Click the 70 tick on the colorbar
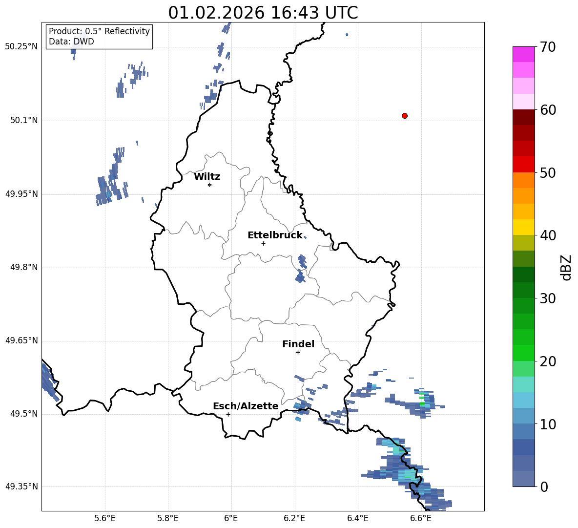The image size is (578, 528). pos(547,47)
